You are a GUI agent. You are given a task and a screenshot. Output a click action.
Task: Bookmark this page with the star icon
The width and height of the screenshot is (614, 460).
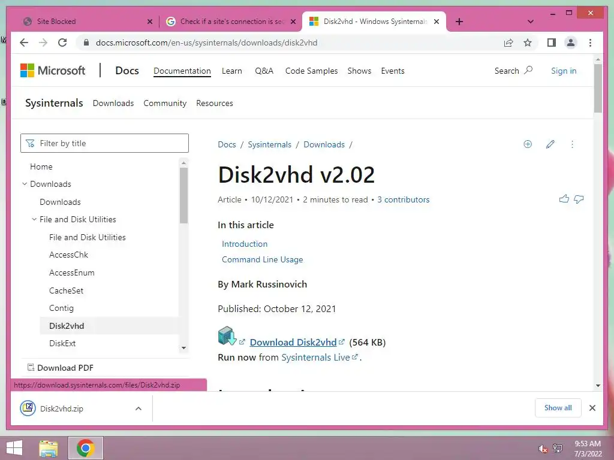[528, 43]
